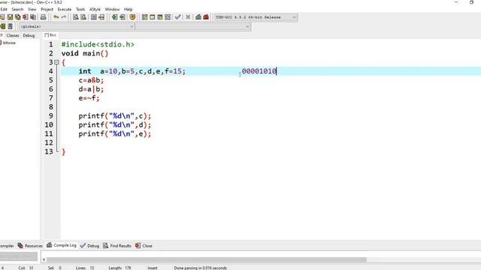The height and width of the screenshot is (270, 481).
Task: Click the Add to project icon
Action: pyautogui.click(x=114, y=17)
